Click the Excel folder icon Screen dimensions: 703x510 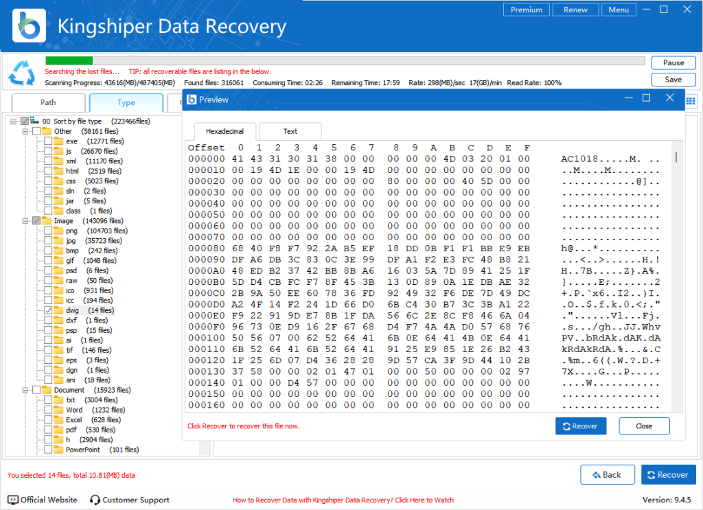(x=58, y=420)
